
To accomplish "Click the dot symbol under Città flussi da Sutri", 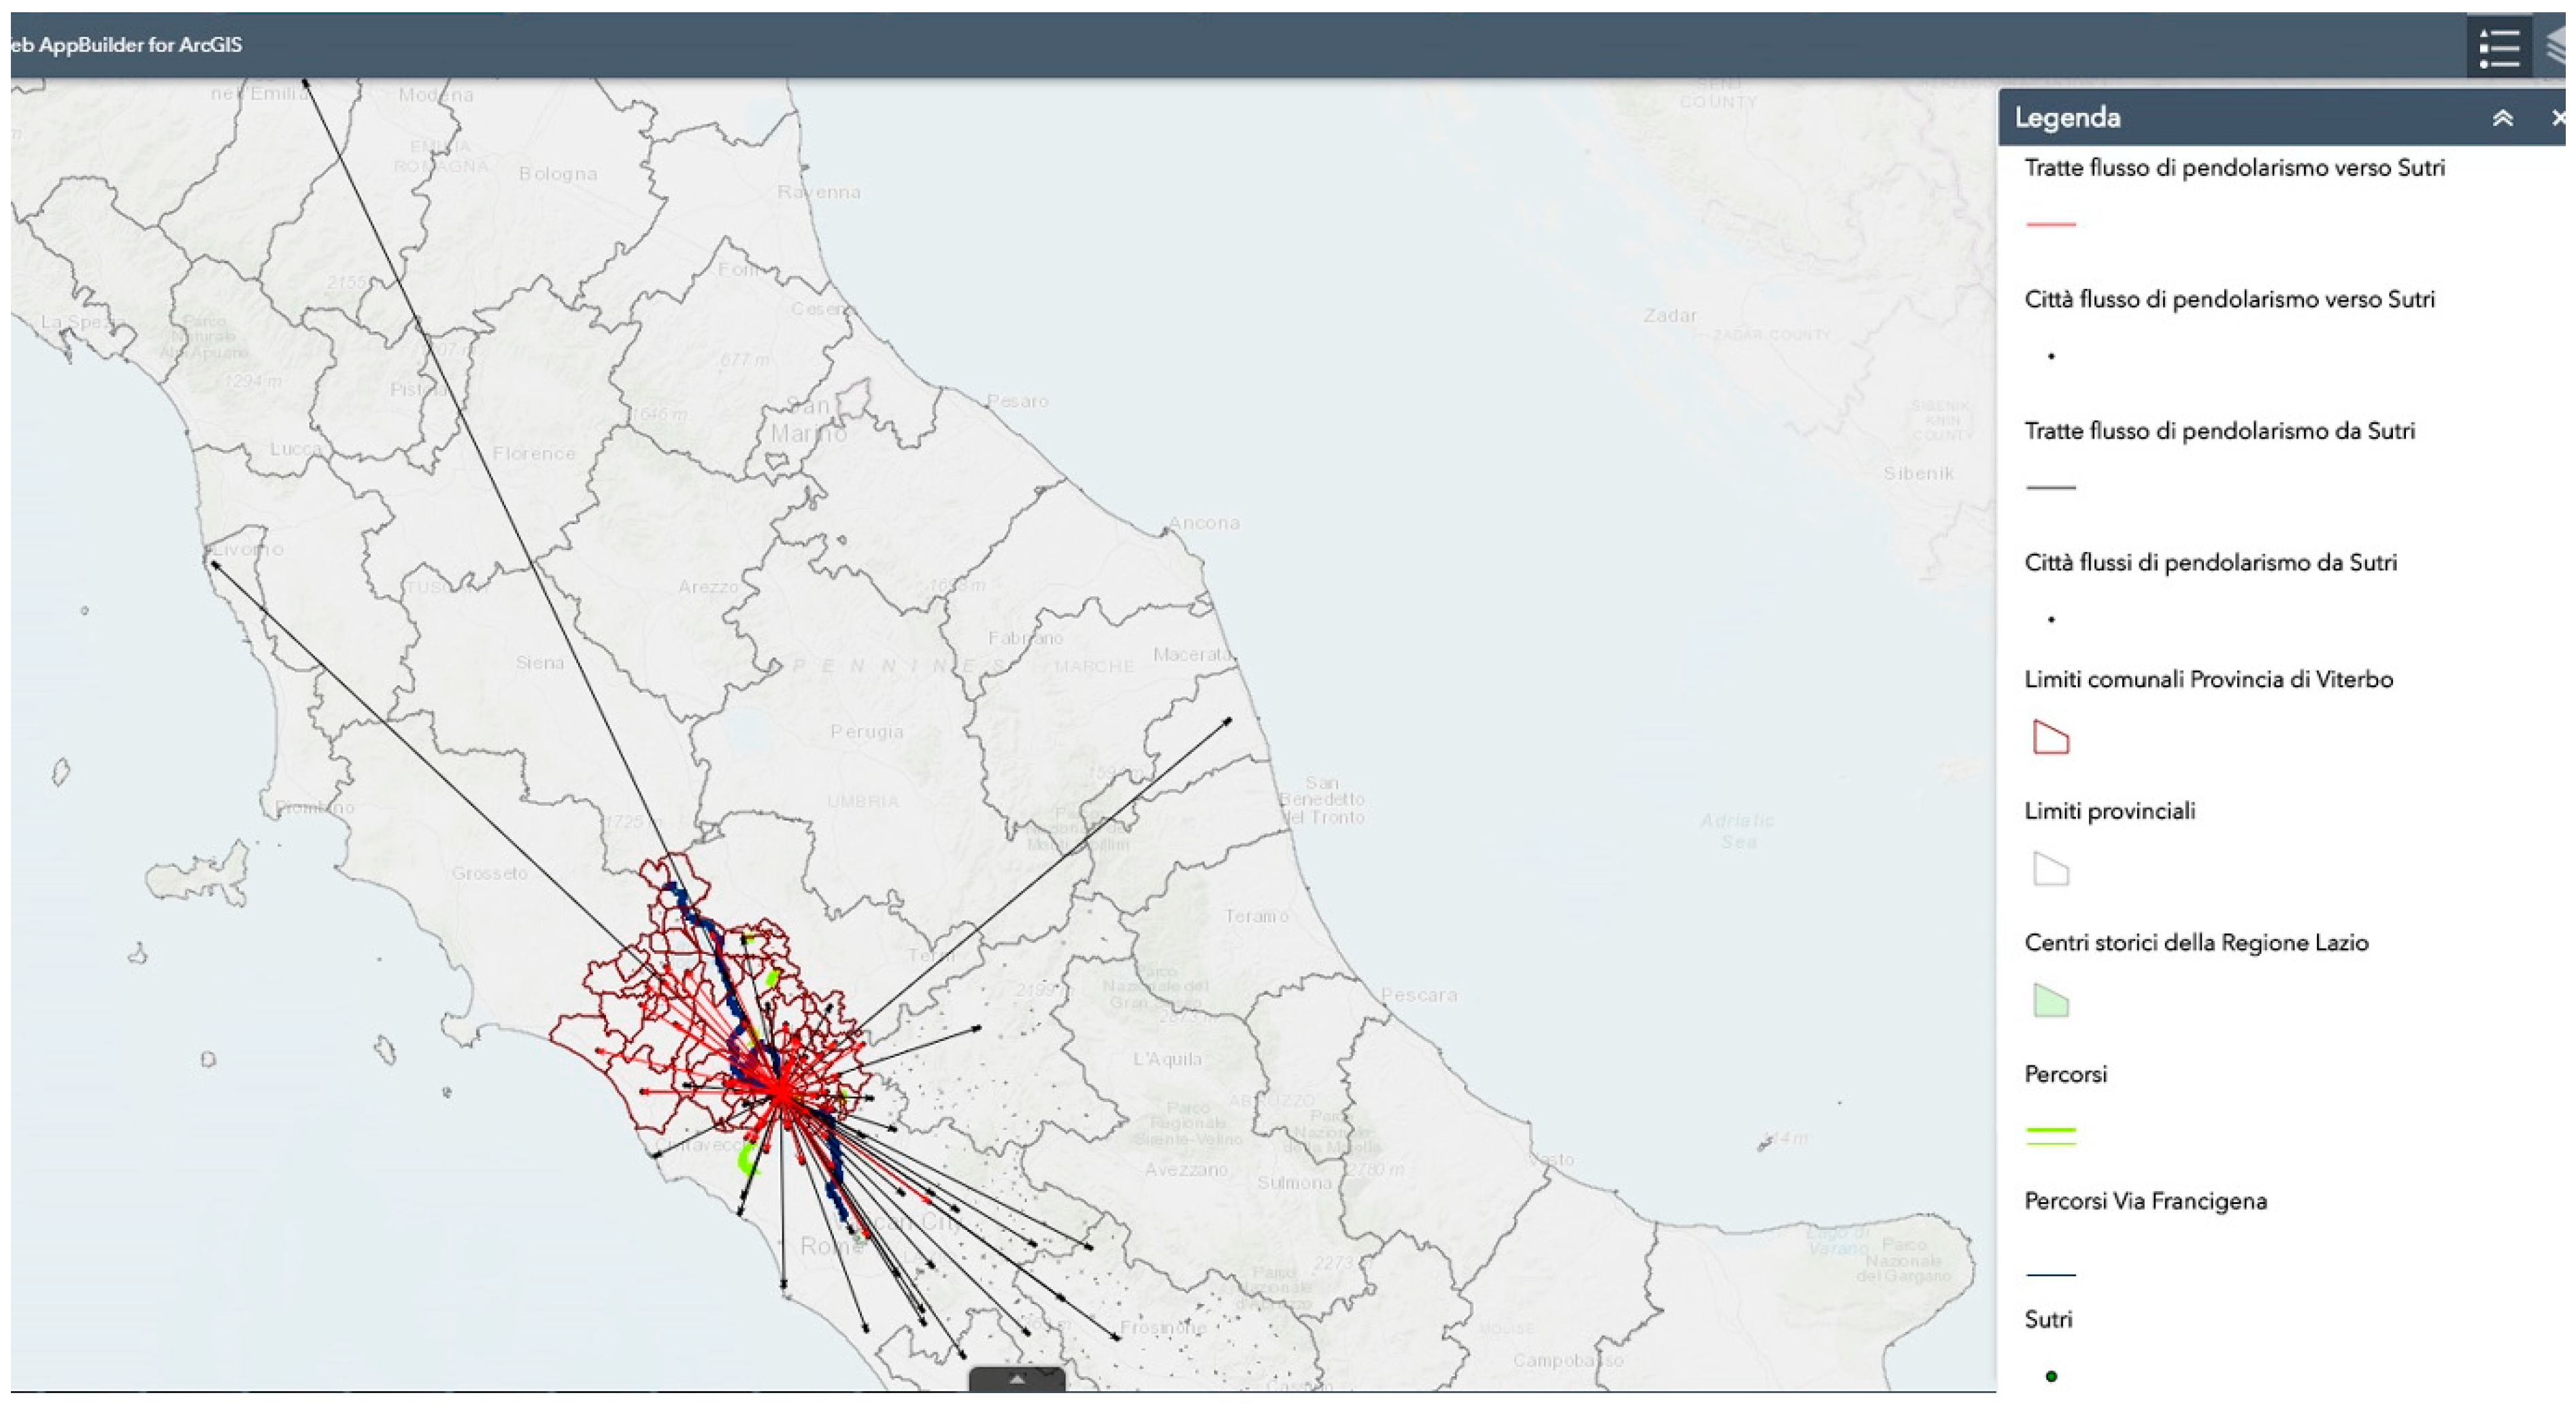I will coord(2051,619).
